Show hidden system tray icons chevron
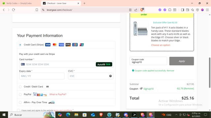 (176, 115)
